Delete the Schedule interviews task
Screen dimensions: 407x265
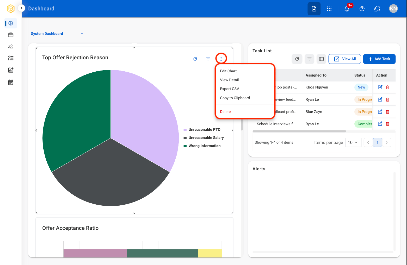coord(387,124)
